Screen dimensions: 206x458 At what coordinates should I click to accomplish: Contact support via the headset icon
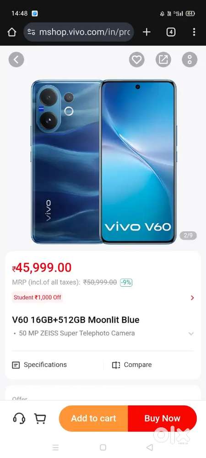point(19,419)
